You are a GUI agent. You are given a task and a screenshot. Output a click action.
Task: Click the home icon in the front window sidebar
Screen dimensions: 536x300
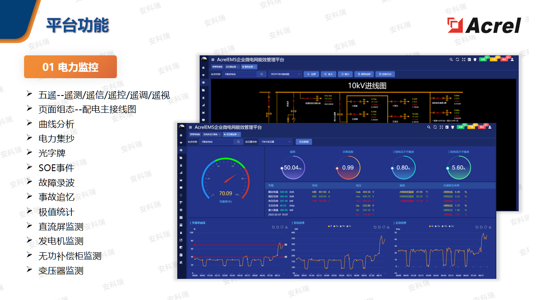tap(181, 135)
